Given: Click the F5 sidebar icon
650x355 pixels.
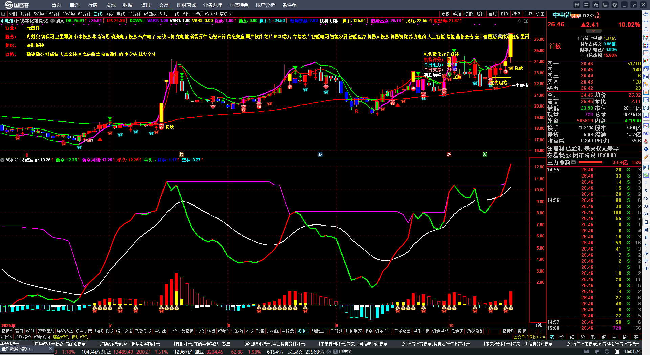Looking at the screenshot, I should point(646,168).
